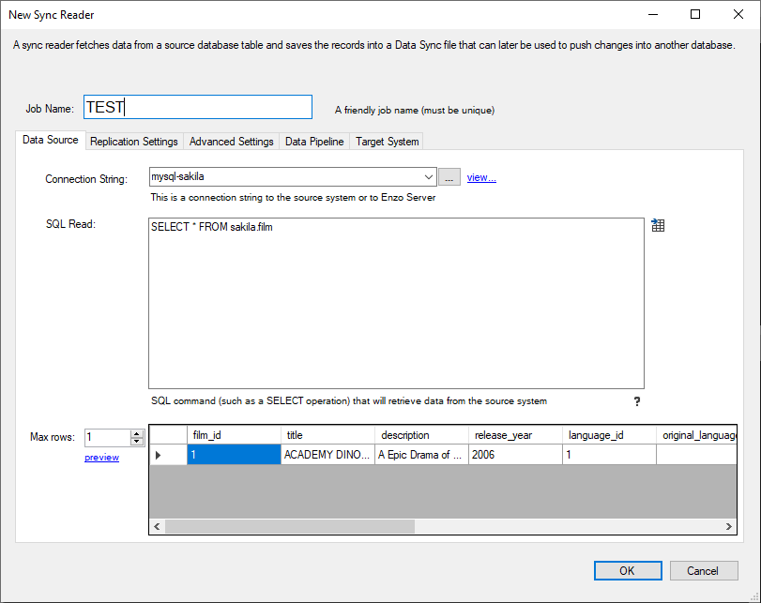Confirm with the OK button
Screen dimensions: 761x603
click(628, 570)
